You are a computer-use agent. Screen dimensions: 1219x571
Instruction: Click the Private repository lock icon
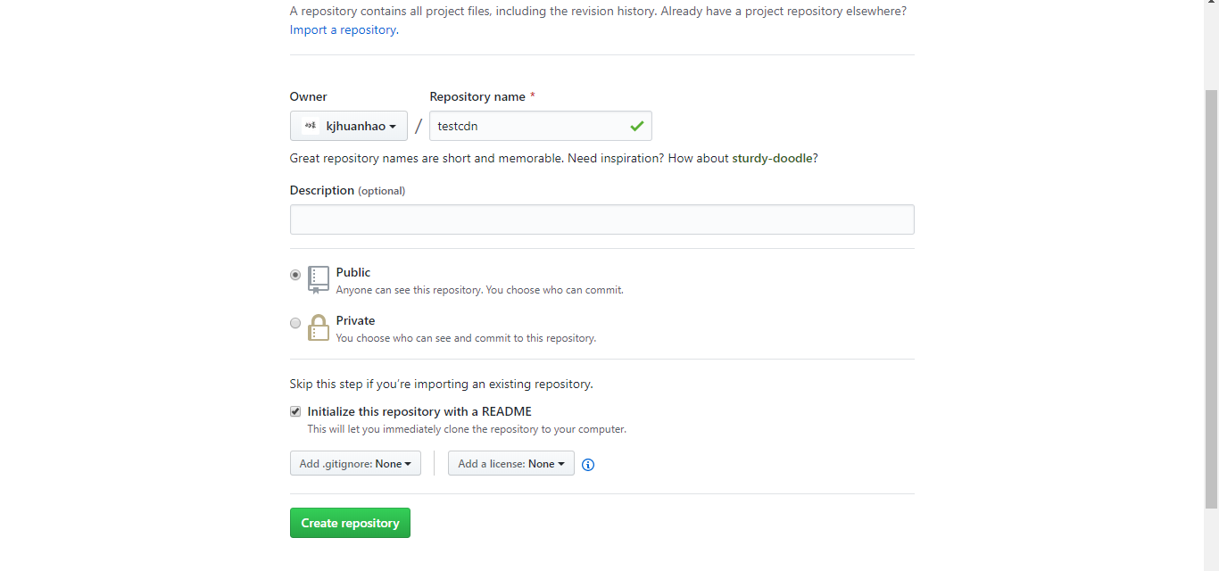pos(319,327)
